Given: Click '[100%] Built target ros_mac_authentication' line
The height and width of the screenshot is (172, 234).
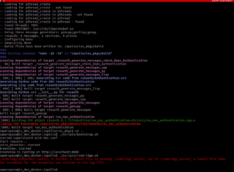Looking at the screenshot, I should [37, 127].
